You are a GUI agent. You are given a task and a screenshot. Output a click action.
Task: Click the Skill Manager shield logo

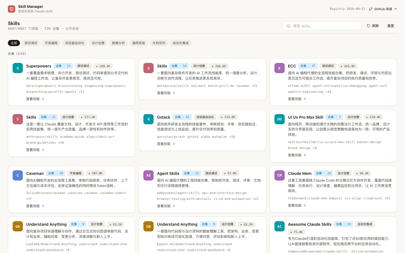pos(12,9)
